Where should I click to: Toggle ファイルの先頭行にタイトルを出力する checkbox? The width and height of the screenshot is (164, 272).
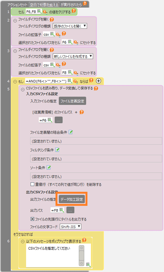coord(32,219)
